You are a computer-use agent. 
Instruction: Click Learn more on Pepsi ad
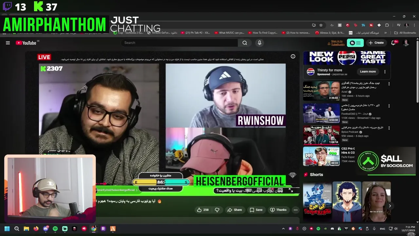[368, 71]
